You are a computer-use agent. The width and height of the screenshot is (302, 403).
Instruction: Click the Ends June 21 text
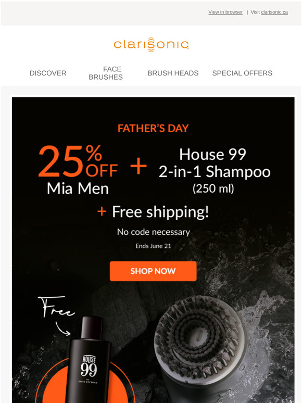pos(153,246)
